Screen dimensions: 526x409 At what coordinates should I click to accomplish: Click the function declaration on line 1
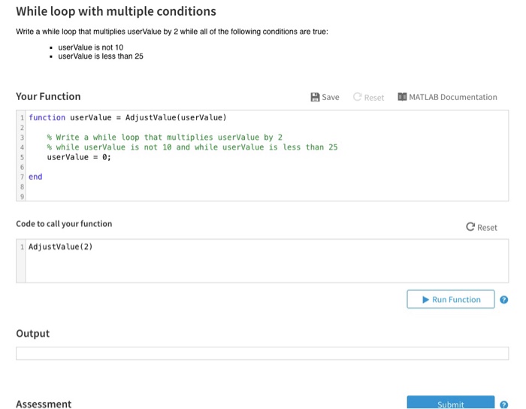tap(127, 117)
